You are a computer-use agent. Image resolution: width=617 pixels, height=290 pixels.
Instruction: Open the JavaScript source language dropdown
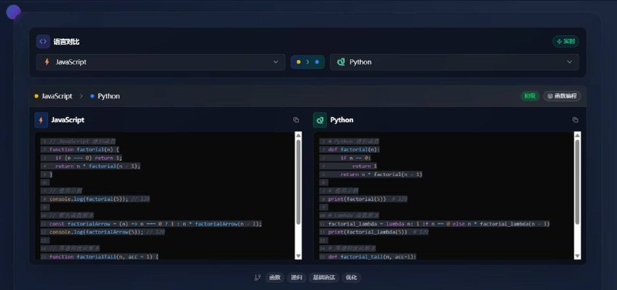(x=160, y=62)
